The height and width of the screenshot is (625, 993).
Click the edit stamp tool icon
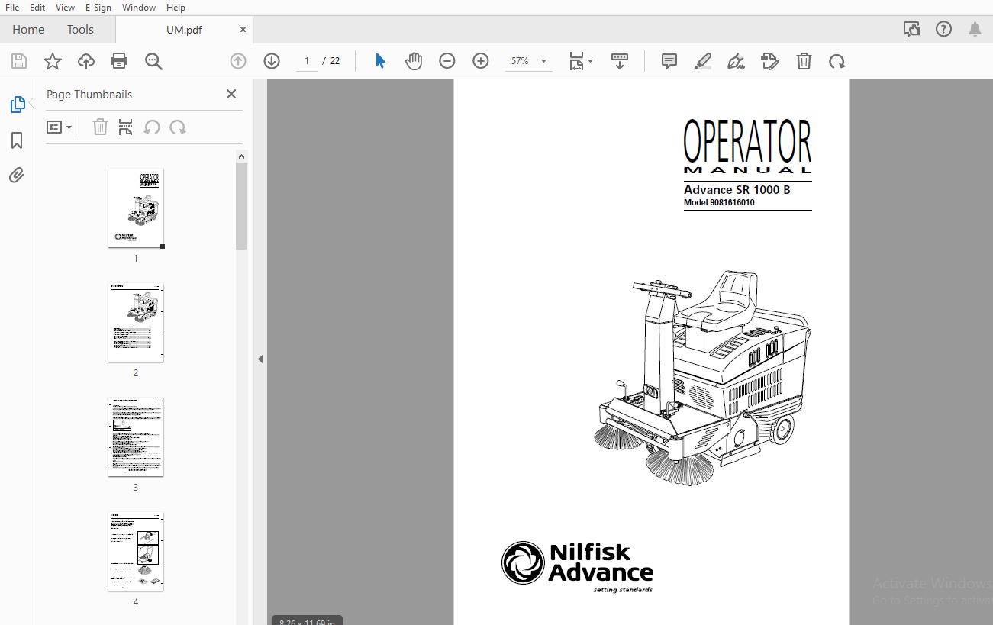click(x=770, y=61)
